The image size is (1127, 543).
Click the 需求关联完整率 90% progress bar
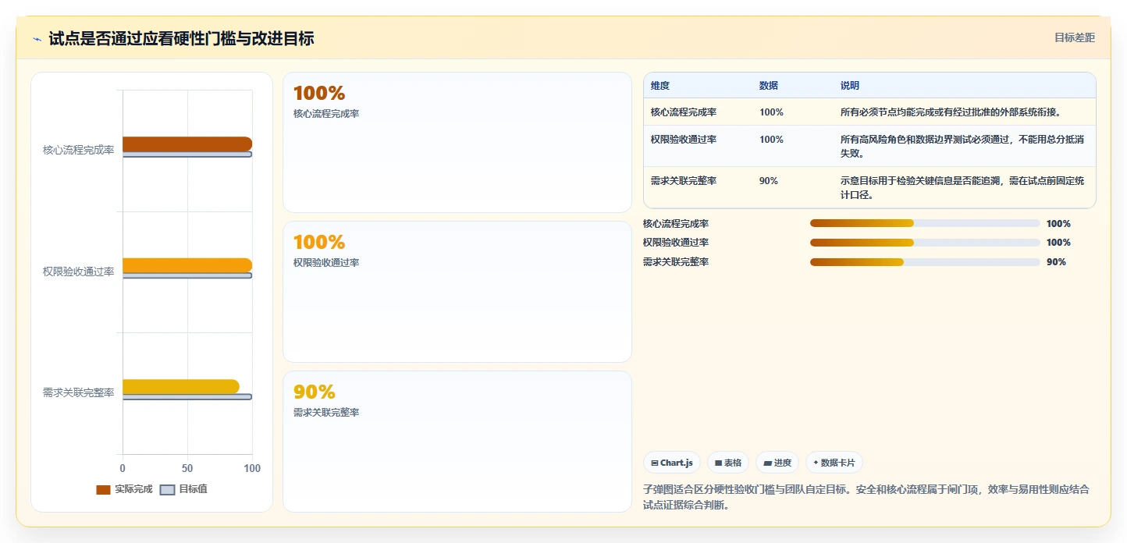click(x=925, y=262)
